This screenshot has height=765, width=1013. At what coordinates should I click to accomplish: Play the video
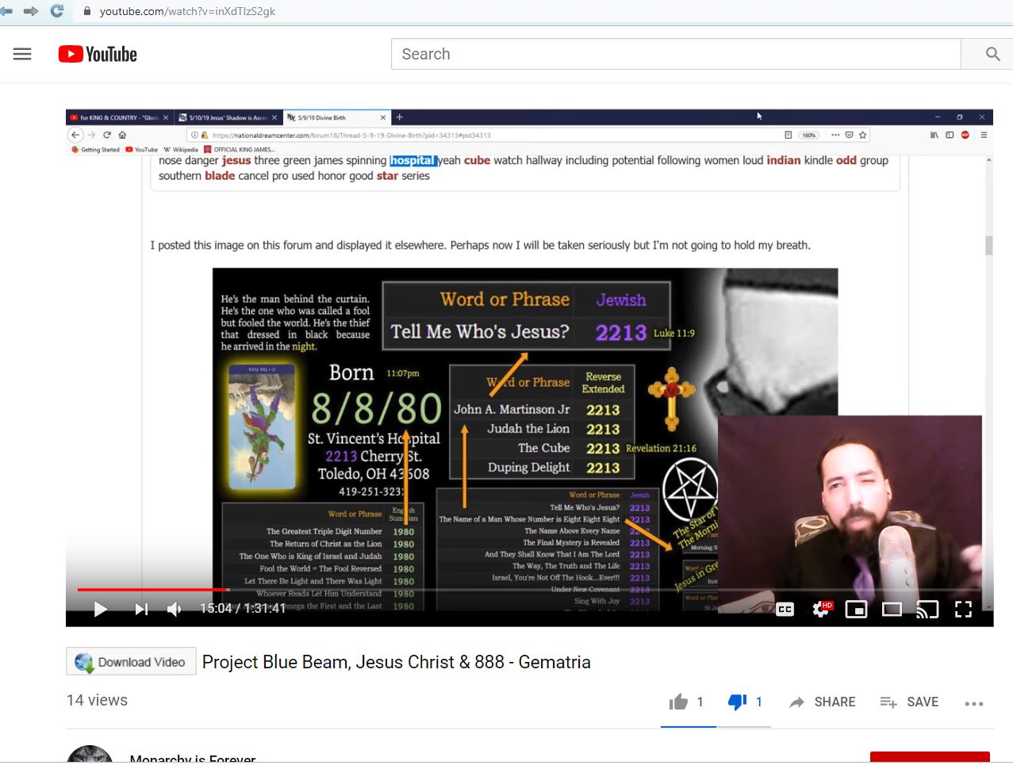tap(101, 609)
